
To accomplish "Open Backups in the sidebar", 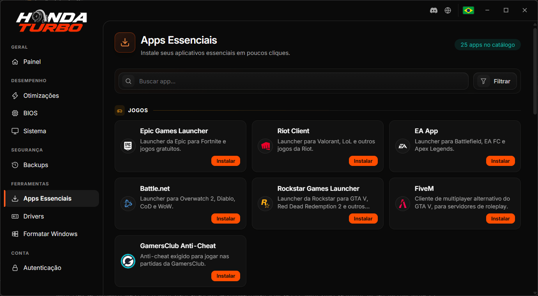I will pyautogui.click(x=51, y=165).
